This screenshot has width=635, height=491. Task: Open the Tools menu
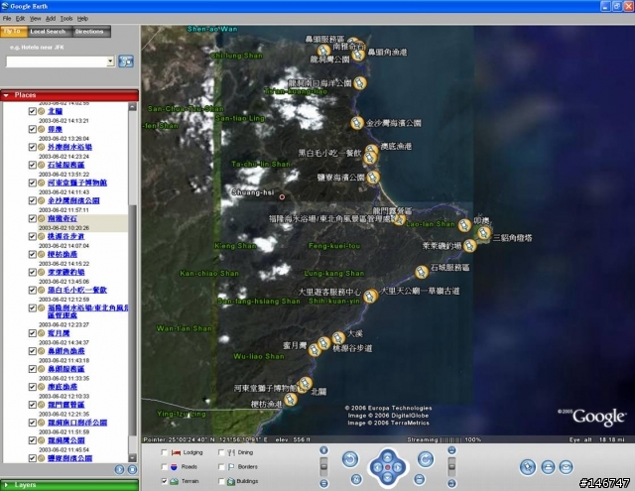coord(66,19)
